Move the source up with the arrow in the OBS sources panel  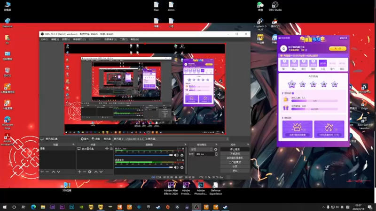tap(96, 172)
